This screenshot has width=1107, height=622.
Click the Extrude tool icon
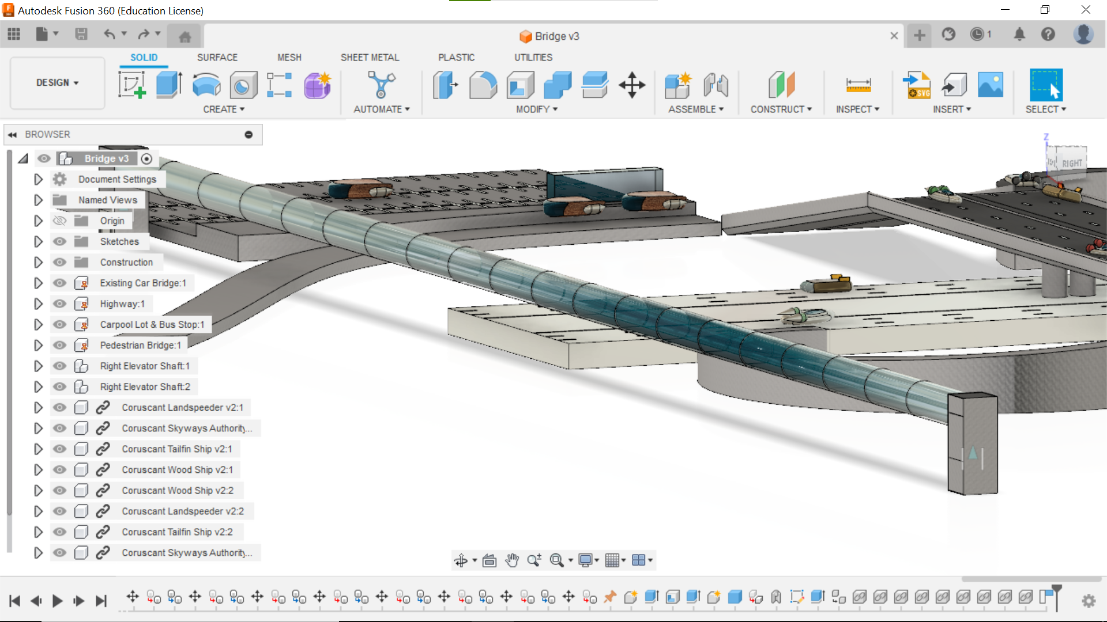pyautogui.click(x=169, y=85)
